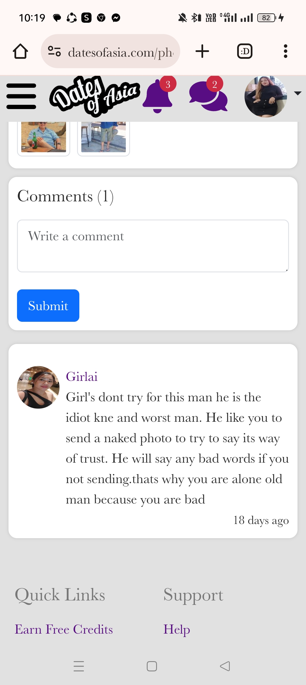The width and height of the screenshot is (306, 685).
Task: Open the Earn Free Credits link
Action: 64,629
